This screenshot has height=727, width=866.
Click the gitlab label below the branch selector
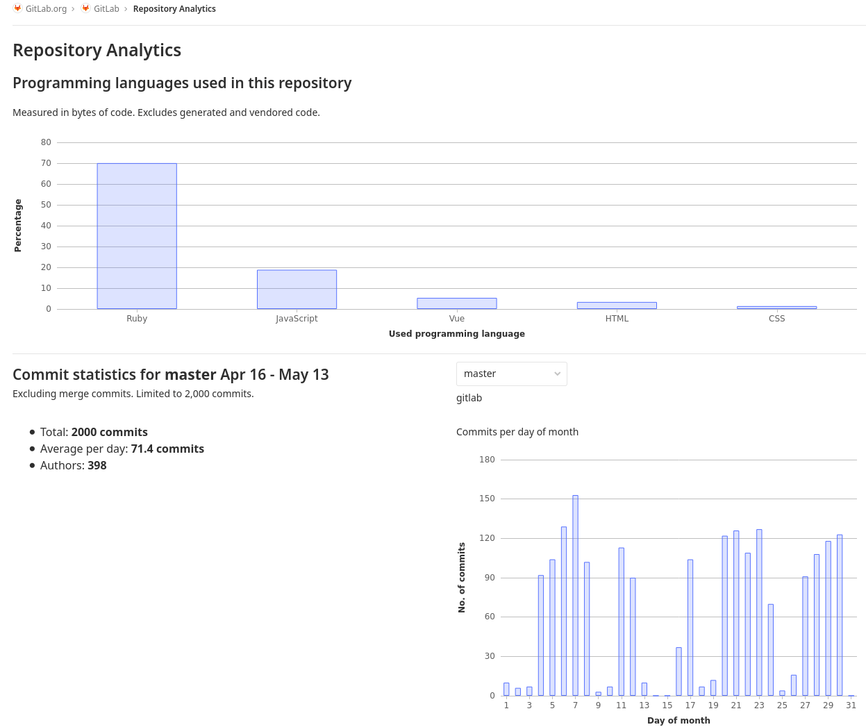469,397
